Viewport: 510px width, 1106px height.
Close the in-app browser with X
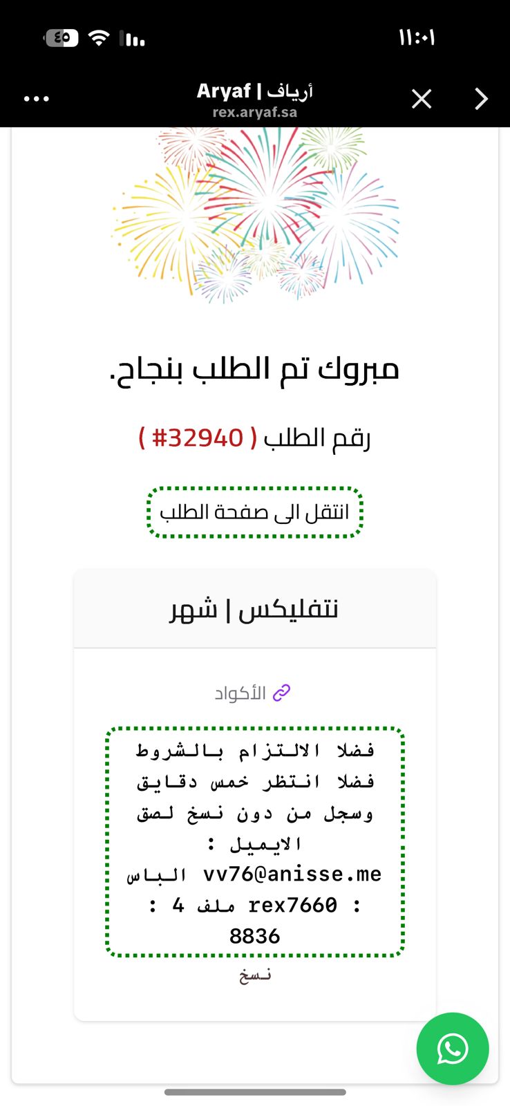(x=422, y=99)
